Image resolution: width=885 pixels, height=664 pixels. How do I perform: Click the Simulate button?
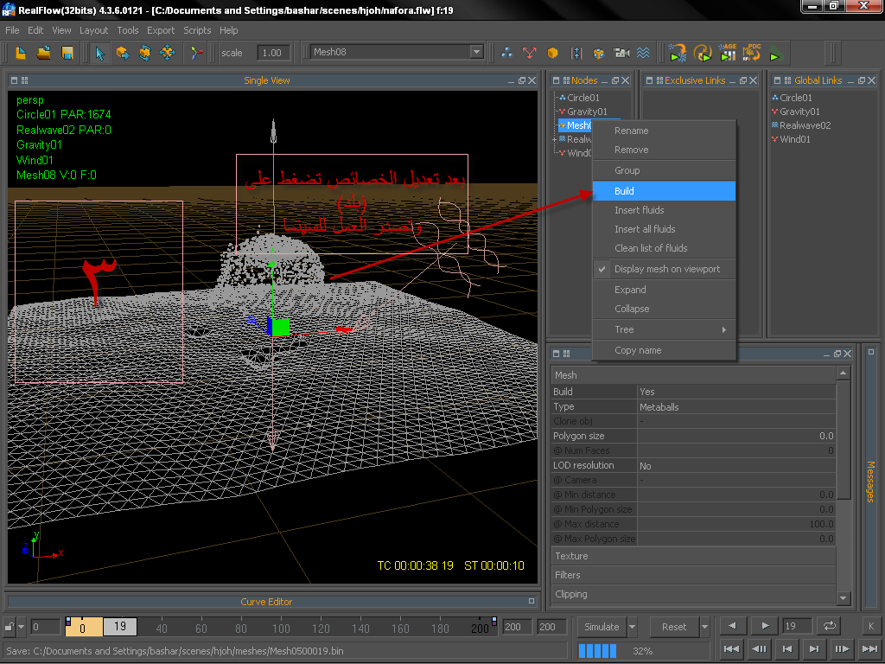(602, 627)
